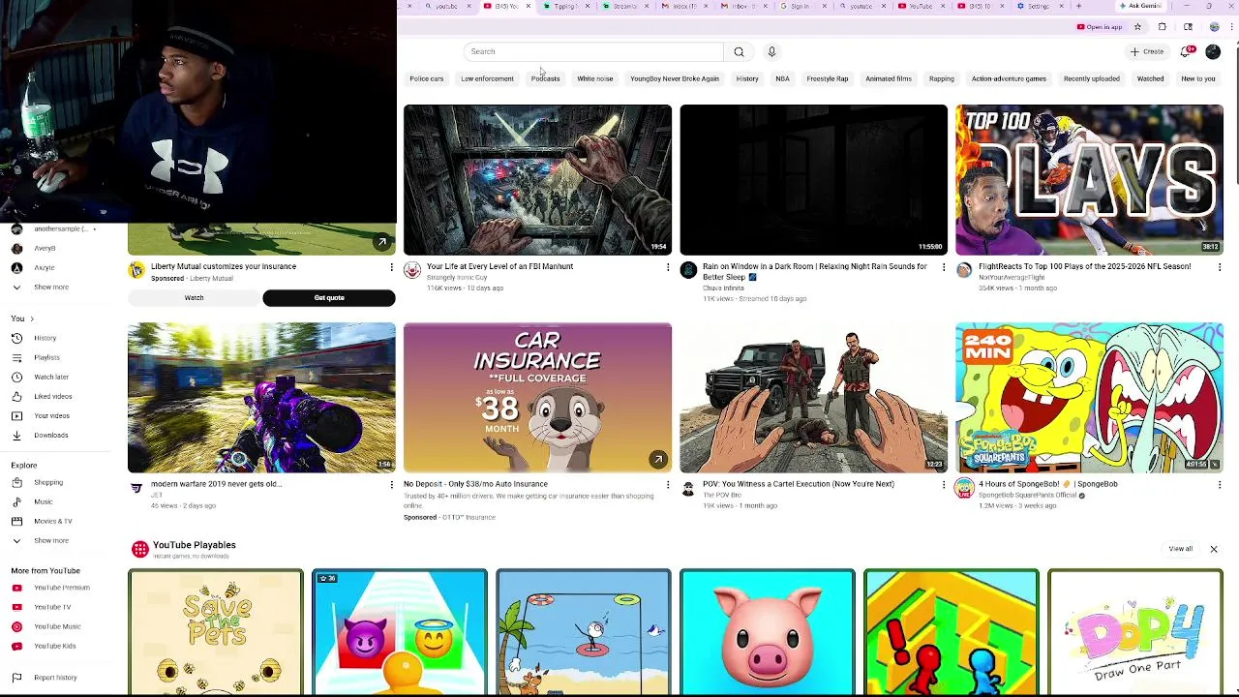This screenshot has width=1239, height=697.
Task: Open more options for modern warfare video
Action: [x=391, y=484]
